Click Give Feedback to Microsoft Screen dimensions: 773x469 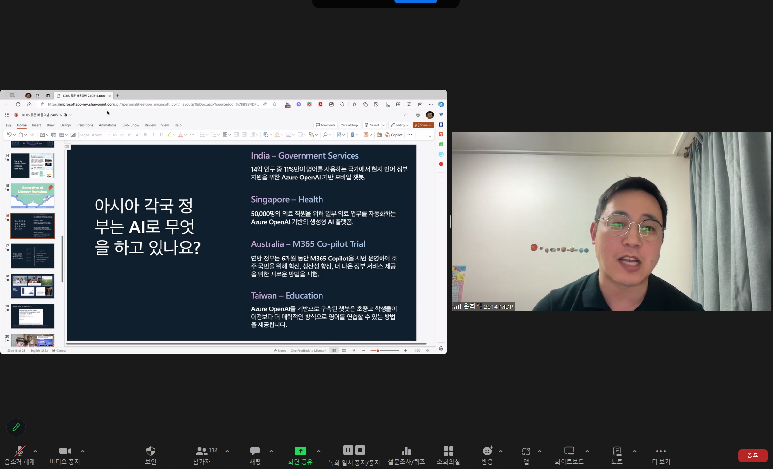tap(308, 350)
